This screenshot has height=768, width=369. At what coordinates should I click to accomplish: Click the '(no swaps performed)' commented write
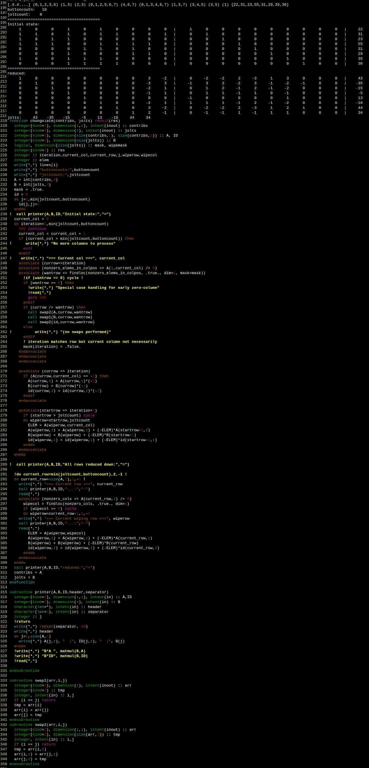coord(60,332)
